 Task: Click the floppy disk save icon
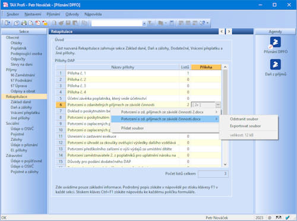[x=68, y=23]
